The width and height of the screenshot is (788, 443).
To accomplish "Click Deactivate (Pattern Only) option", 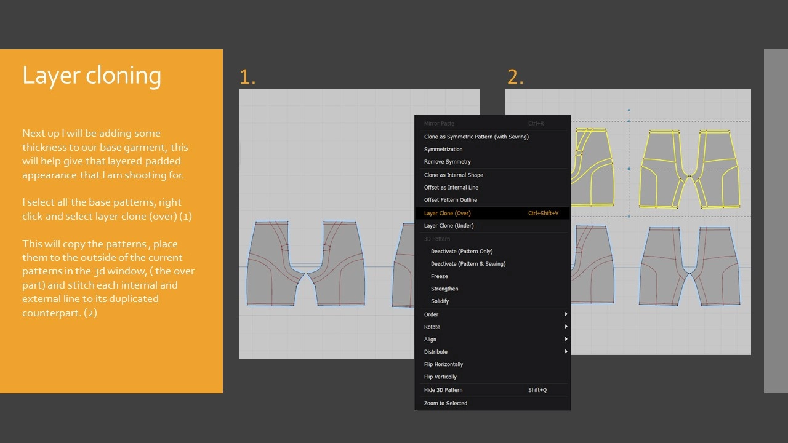I will (x=462, y=252).
